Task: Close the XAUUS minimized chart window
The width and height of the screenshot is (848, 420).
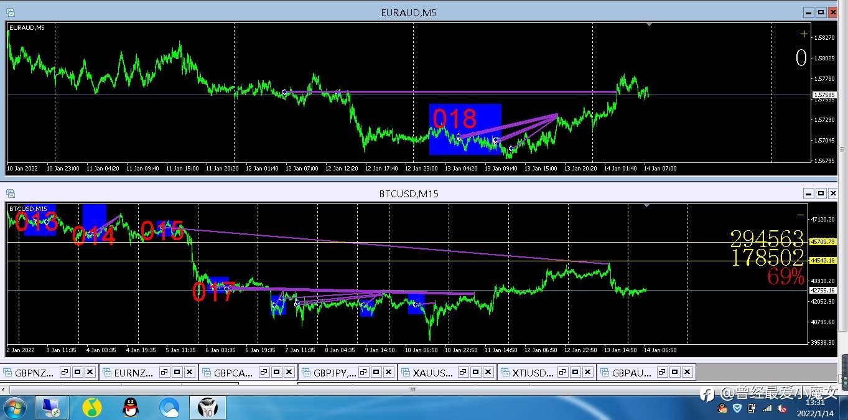Action: pos(488,373)
